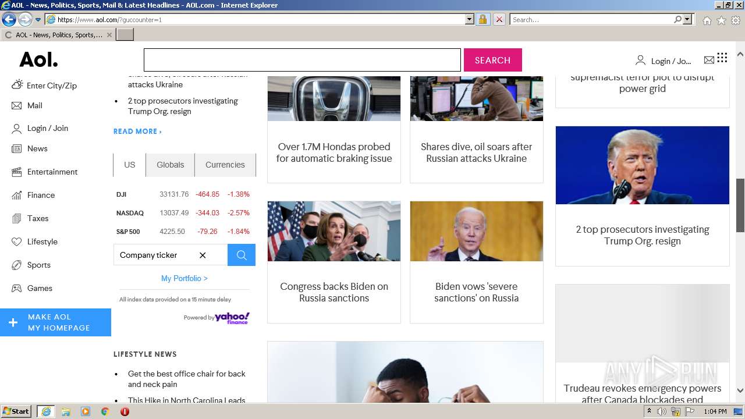Screen dimensions: 745x419
Task: Switch to the Globals markets tab
Action: 170,165
